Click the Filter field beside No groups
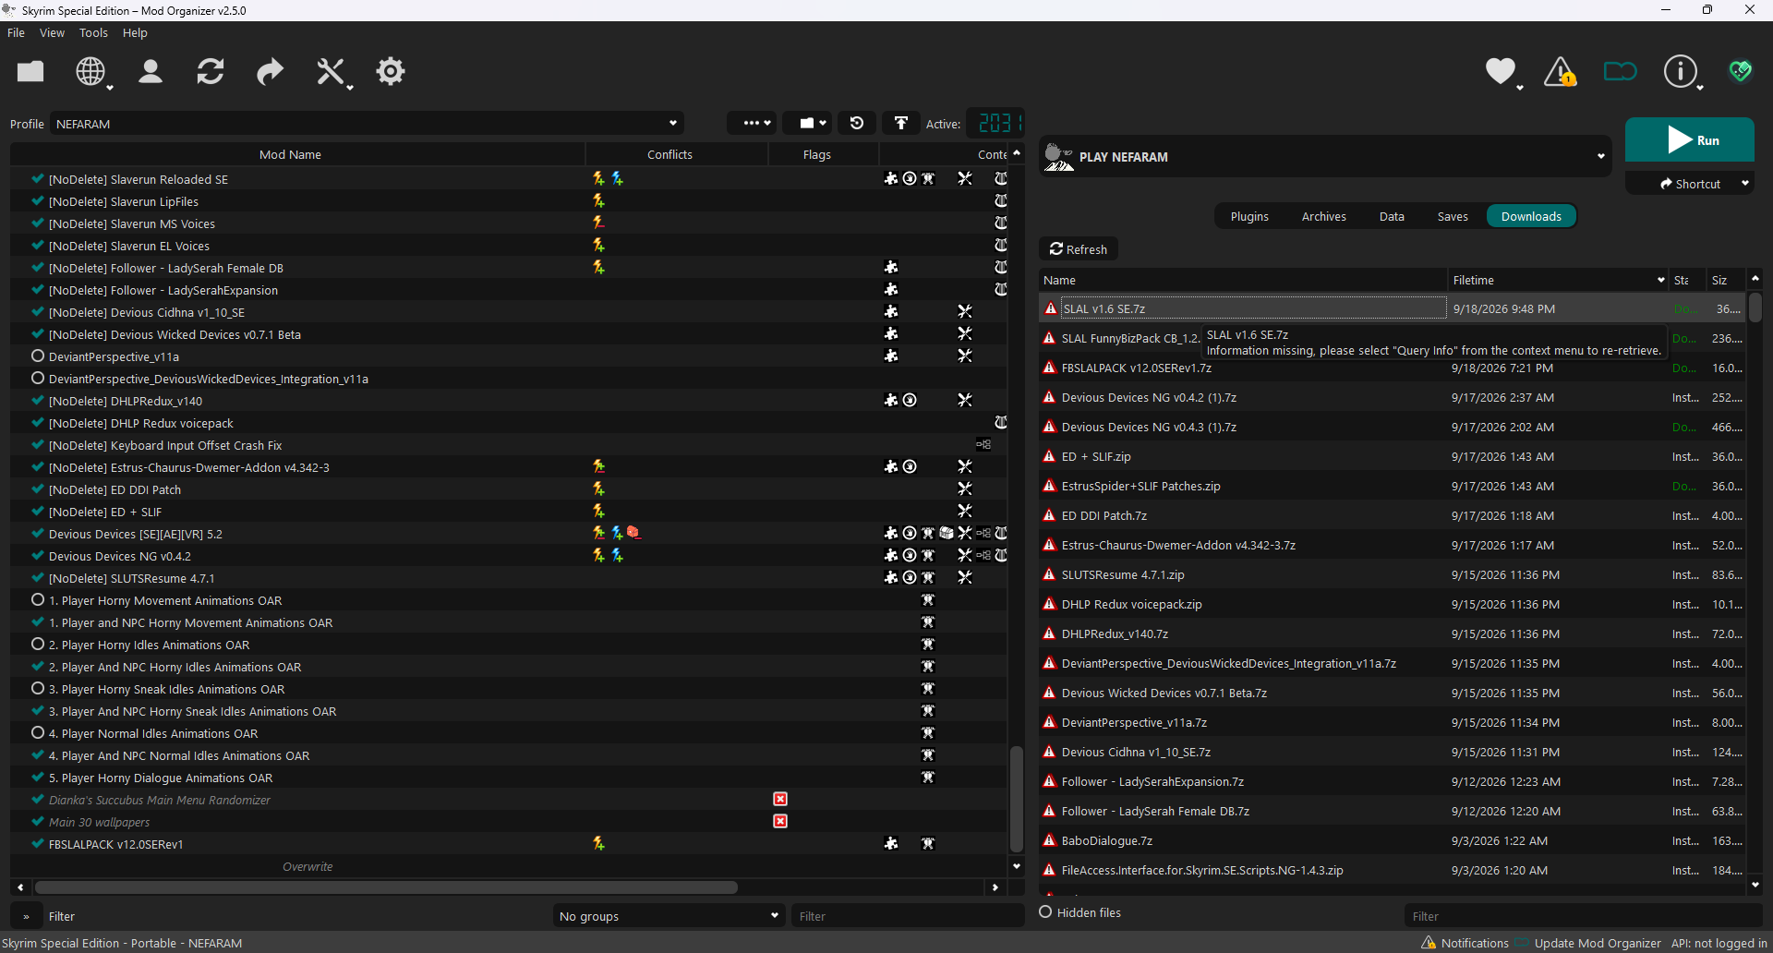The height and width of the screenshot is (953, 1773). click(907, 916)
